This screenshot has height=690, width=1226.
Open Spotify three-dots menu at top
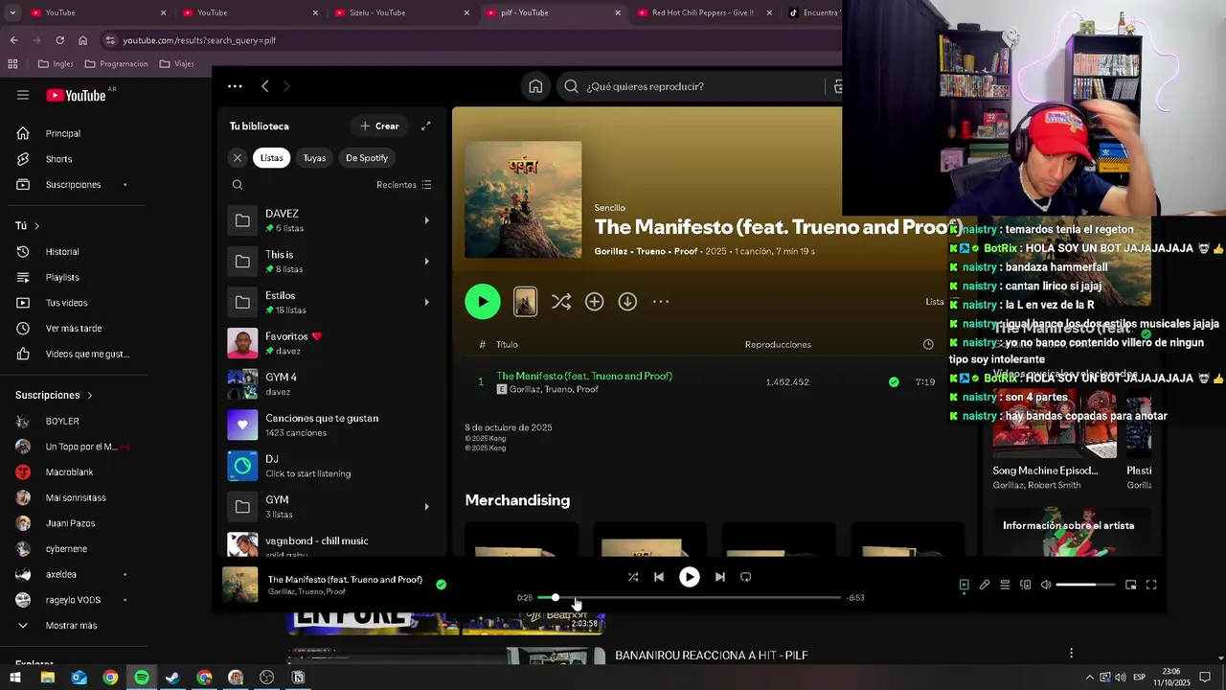pyautogui.click(x=235, y=86)
